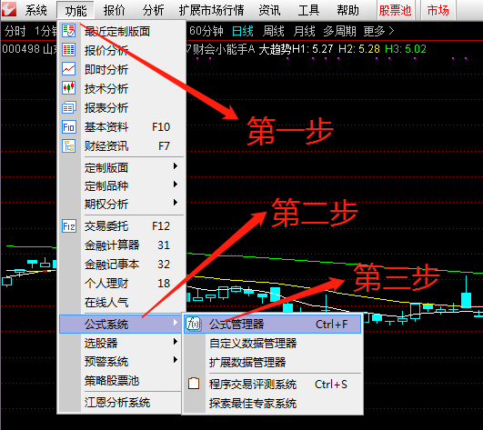Screen dimensions: 483x430
Task: Select 报表分析 menu entry
Action: click(122, 107)
